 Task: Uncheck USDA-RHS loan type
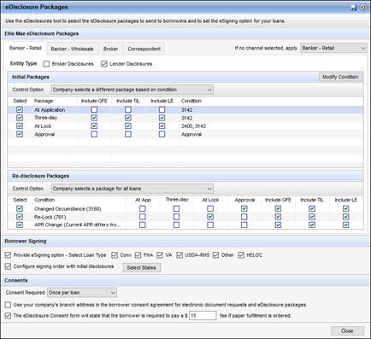coord(180,255)
